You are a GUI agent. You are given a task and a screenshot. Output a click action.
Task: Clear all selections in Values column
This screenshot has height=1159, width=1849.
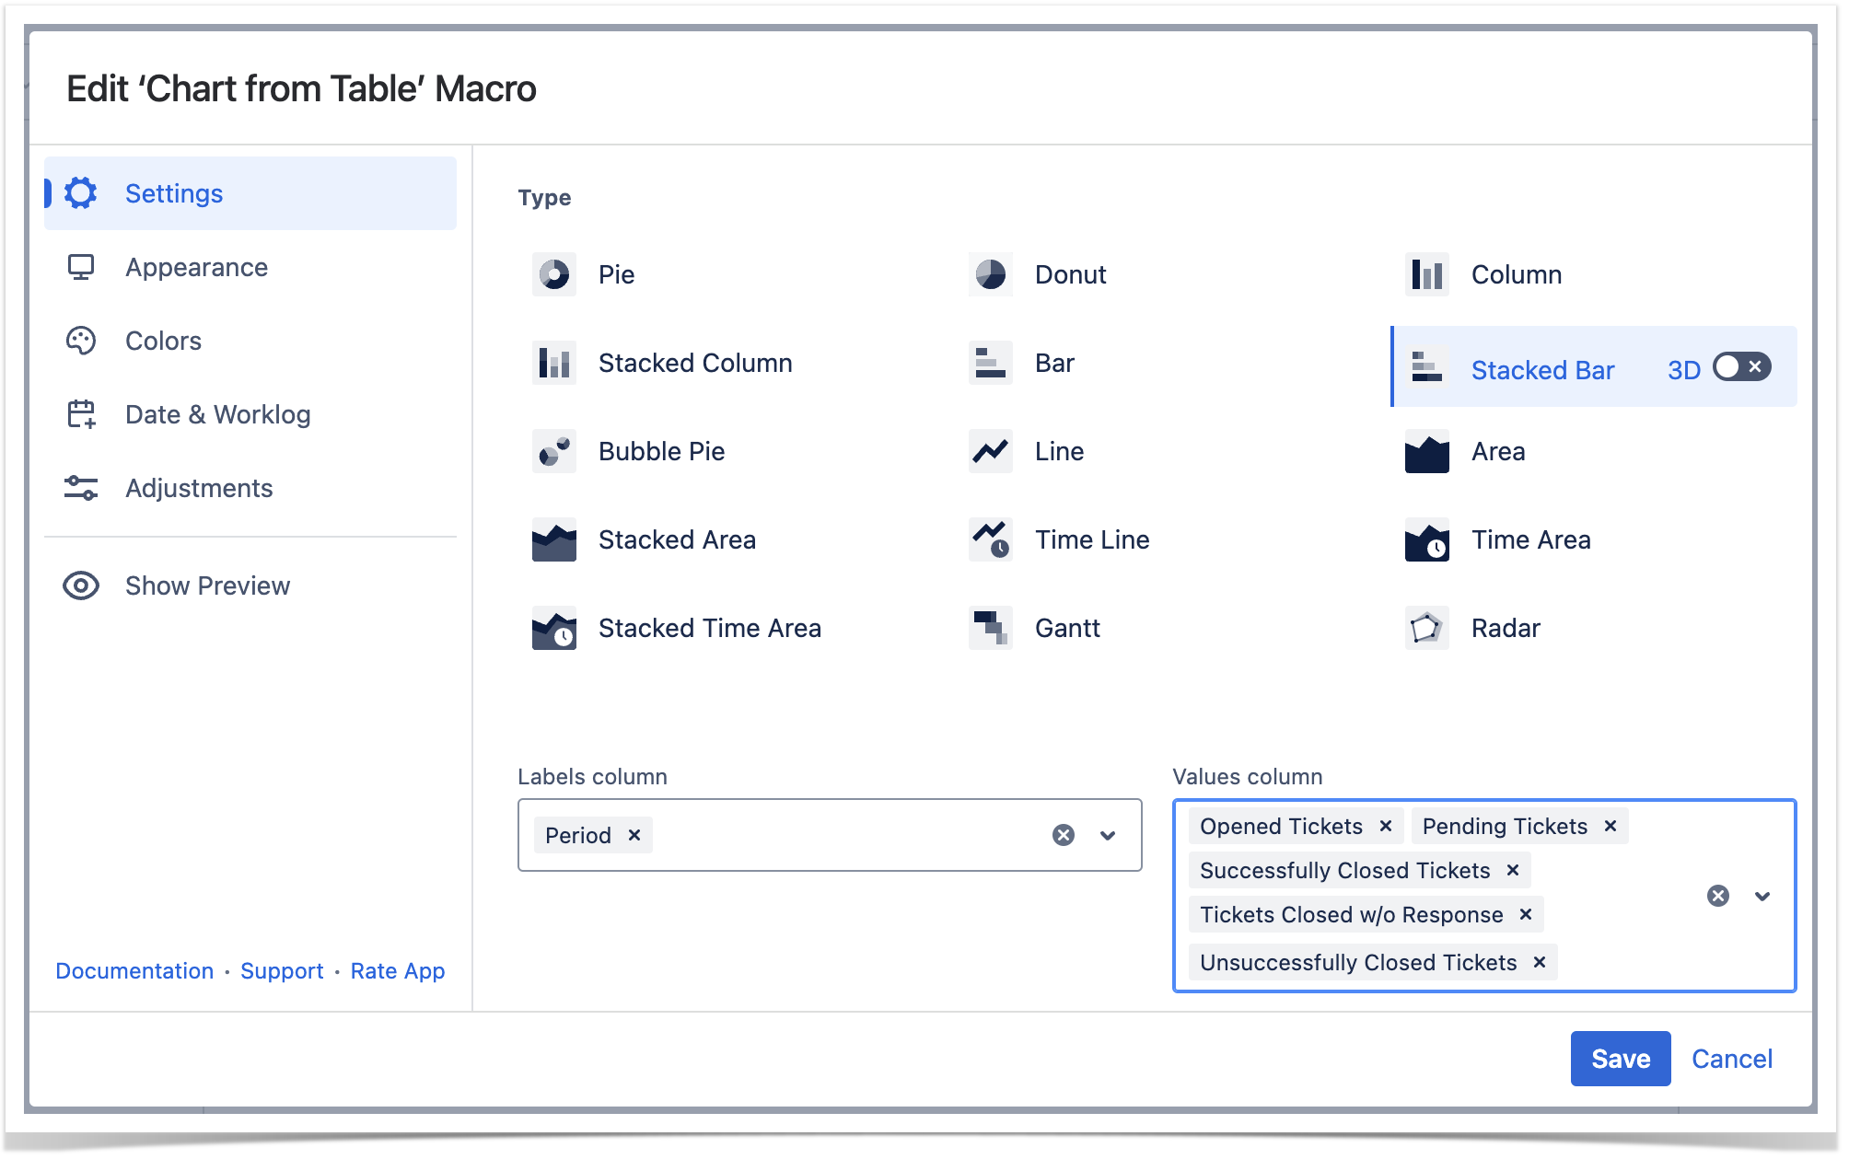(x=1717, y=896)
